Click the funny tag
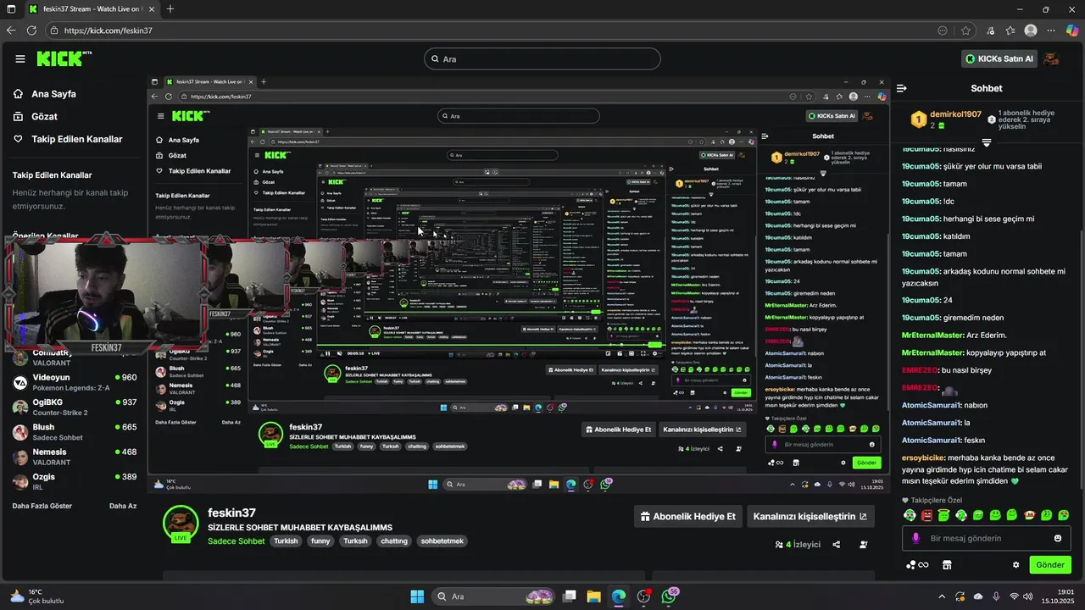 tap(320, 541)
